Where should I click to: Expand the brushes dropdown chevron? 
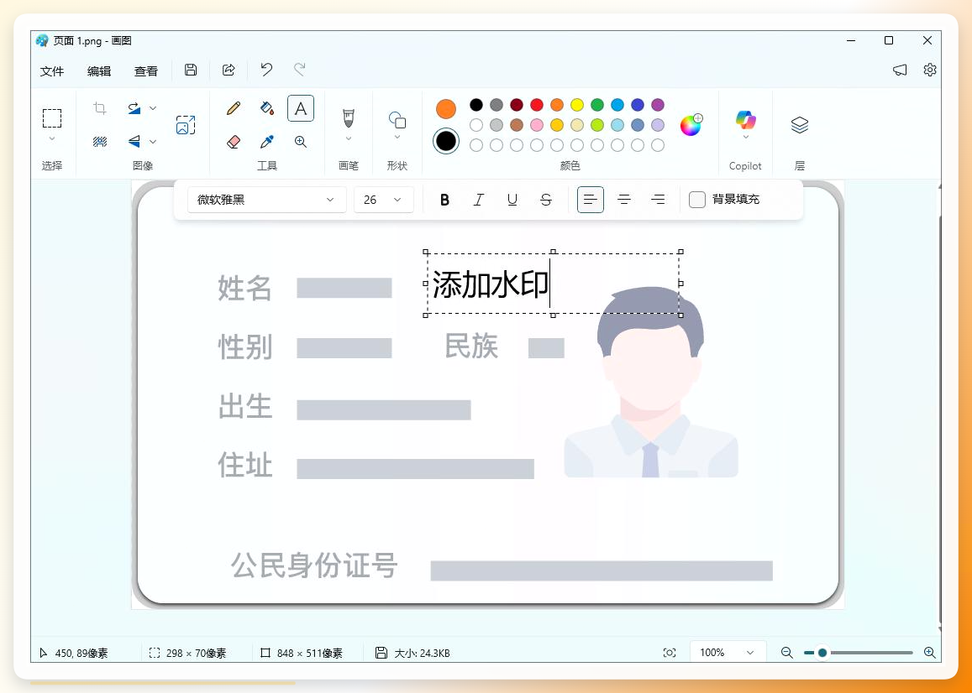[349, 138]
